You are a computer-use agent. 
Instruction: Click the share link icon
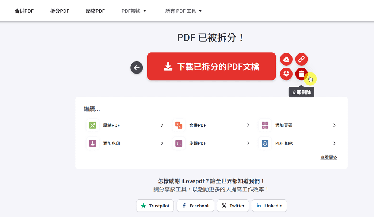pyautogui.click(x=301, y=59)
